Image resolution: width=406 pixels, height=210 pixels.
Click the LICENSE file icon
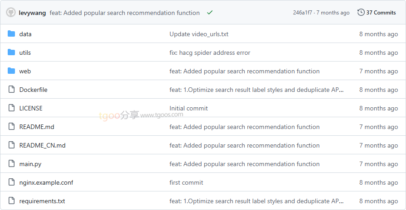tap(11, 108)
